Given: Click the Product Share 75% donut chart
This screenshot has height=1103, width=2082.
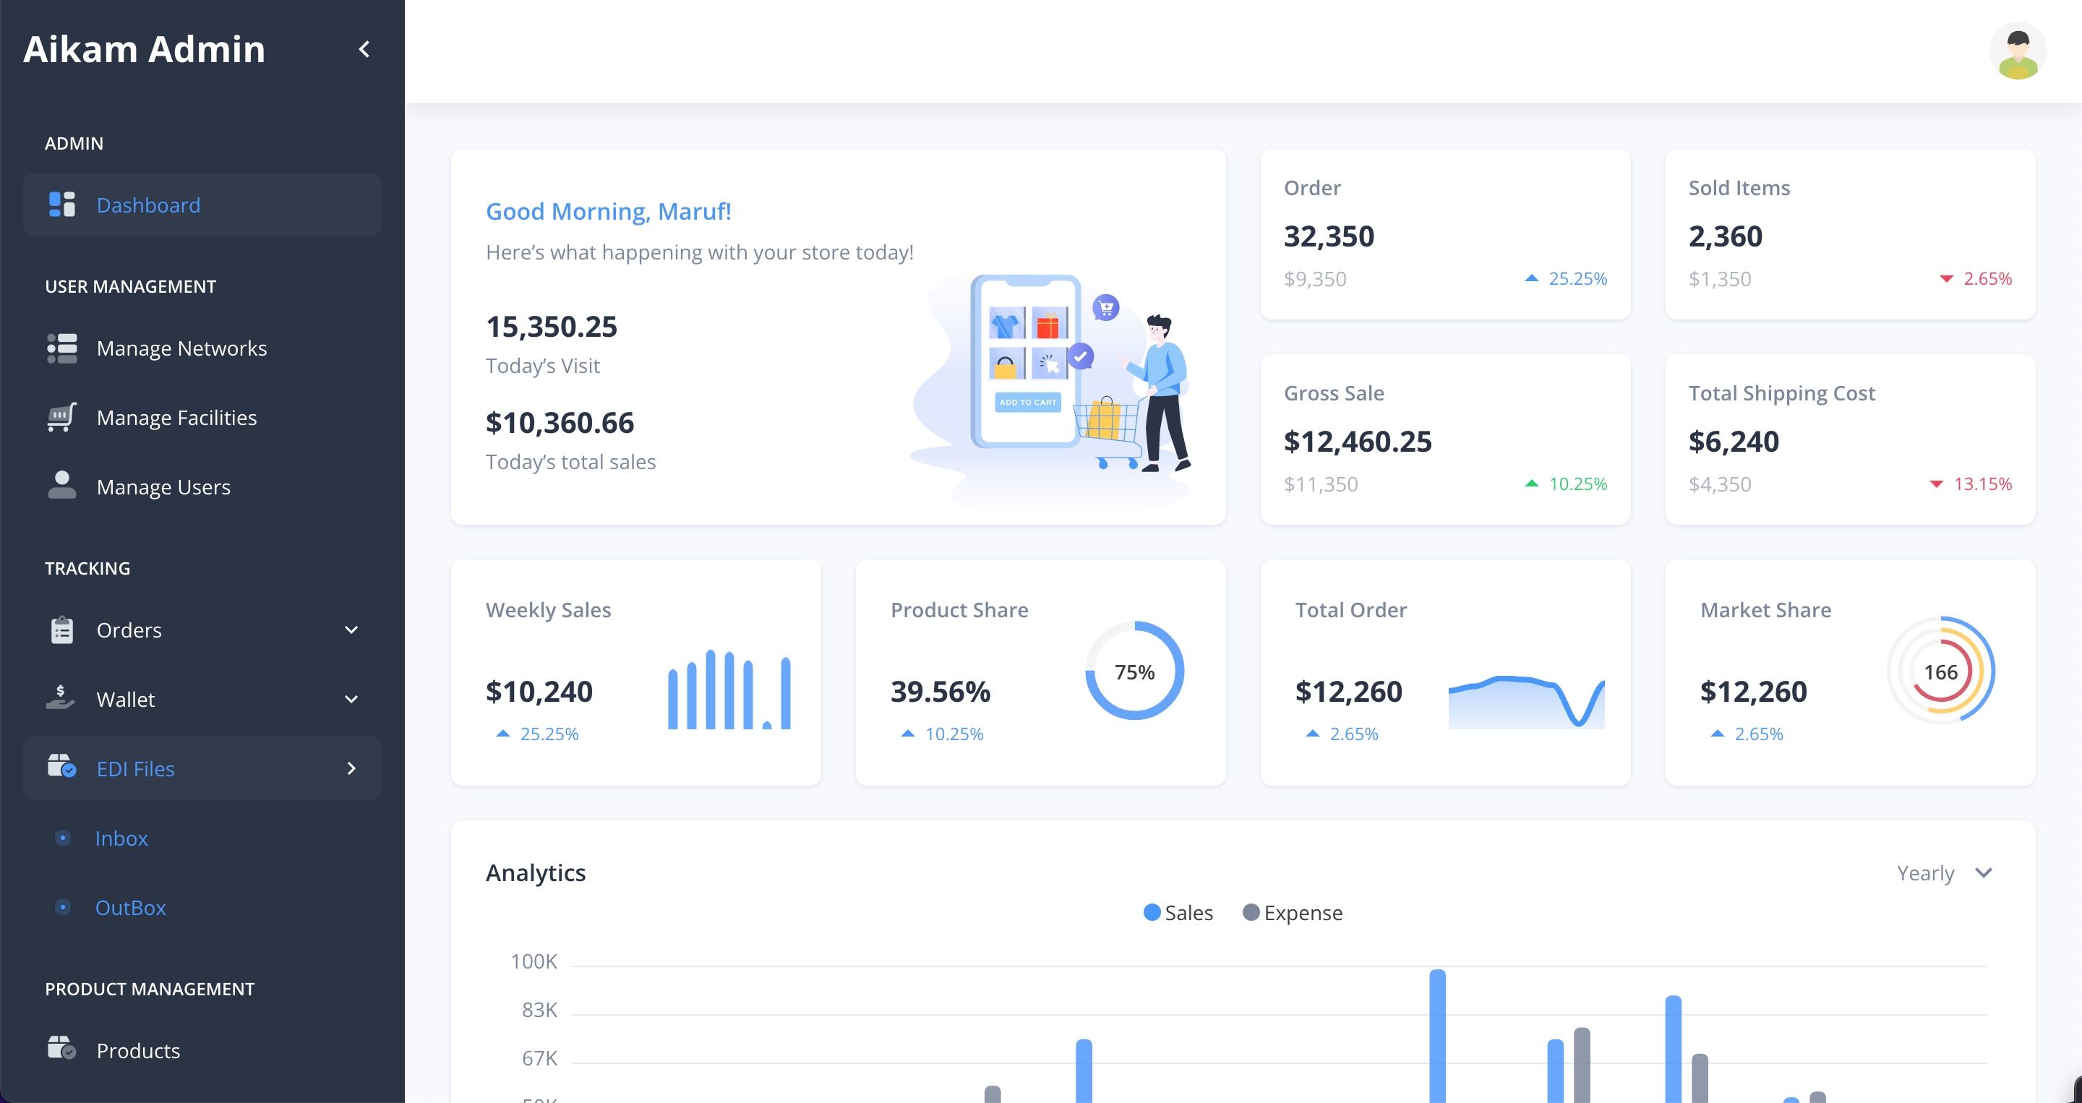Looking at the screenshot, I should [1134, 671].
